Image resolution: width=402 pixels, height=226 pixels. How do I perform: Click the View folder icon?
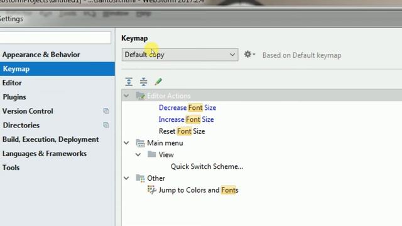click(x=152, y=154)
